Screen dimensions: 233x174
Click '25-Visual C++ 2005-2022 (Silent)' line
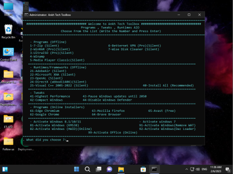point(59,85)
